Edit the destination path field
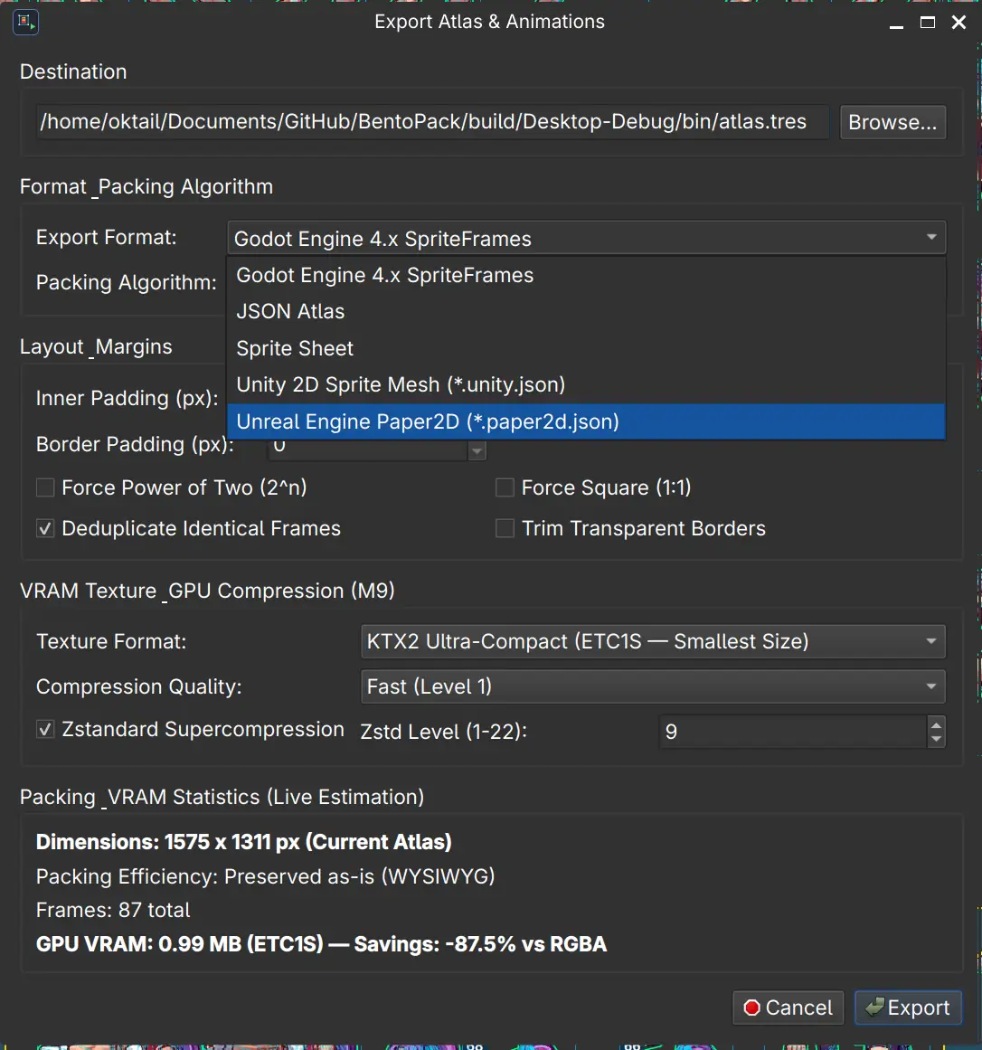This screenshot has width=982, height=1050. (432, 122)
